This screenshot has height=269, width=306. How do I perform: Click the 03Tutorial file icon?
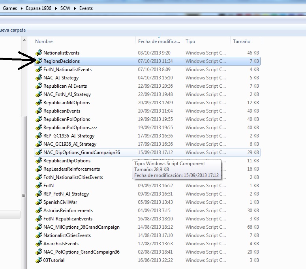(39, 260)
